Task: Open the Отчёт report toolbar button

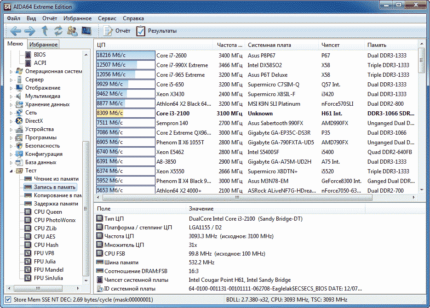Action: click(x=117, y=31)
